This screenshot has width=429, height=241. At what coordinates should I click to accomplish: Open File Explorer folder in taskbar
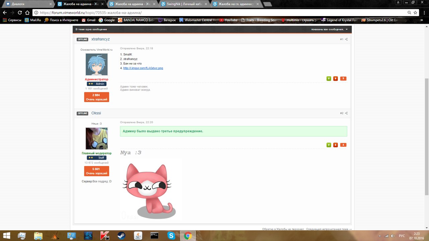tap(38, 236)
